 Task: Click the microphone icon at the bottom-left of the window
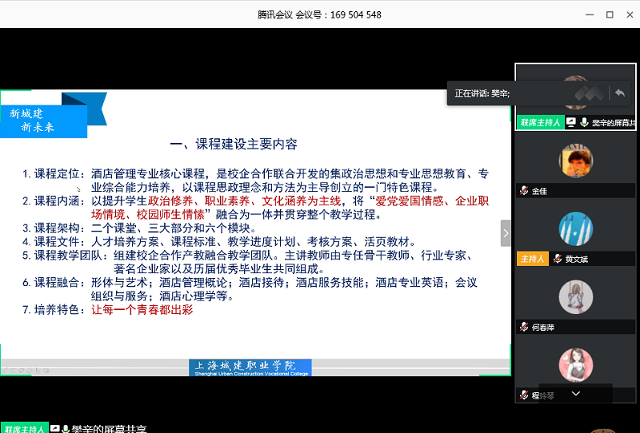pyautogui.click(x=66, y=428)
